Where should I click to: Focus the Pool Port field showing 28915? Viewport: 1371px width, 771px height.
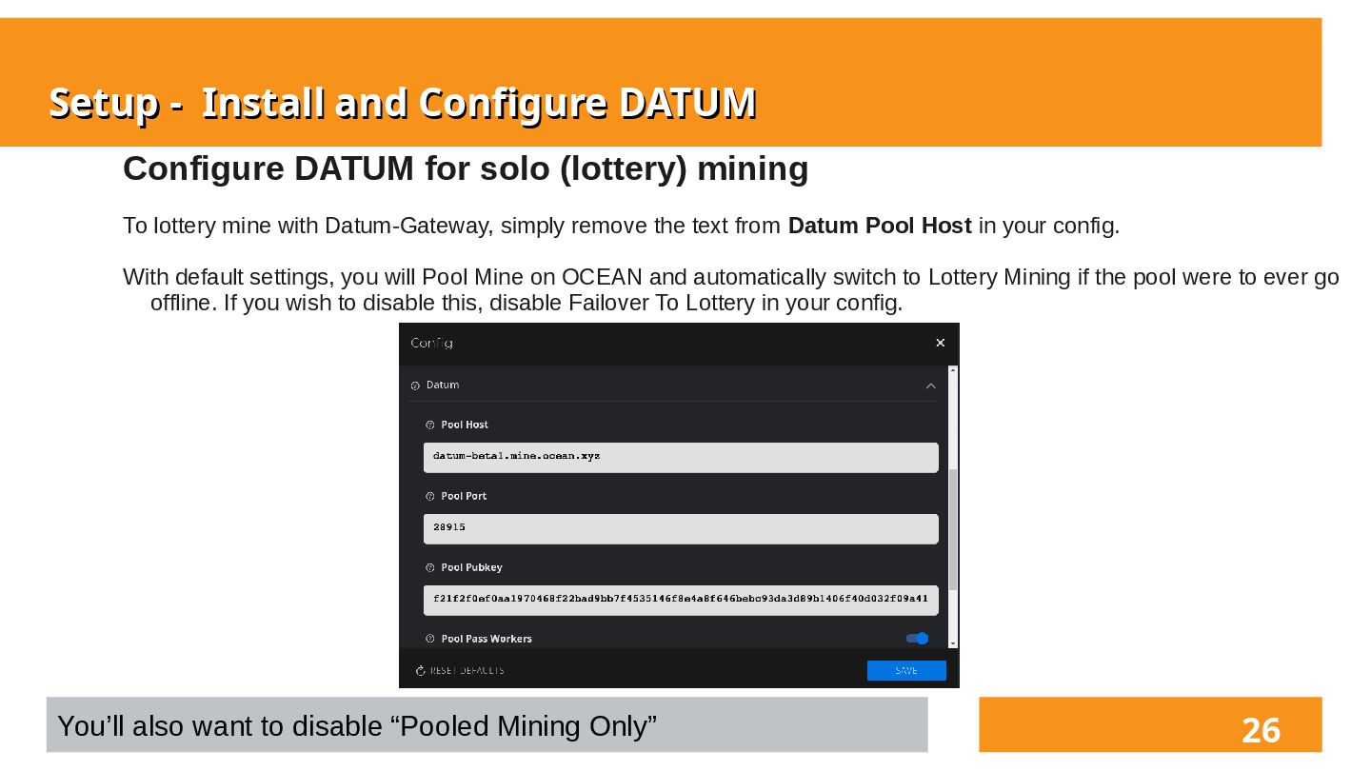(x=681, y=528)
